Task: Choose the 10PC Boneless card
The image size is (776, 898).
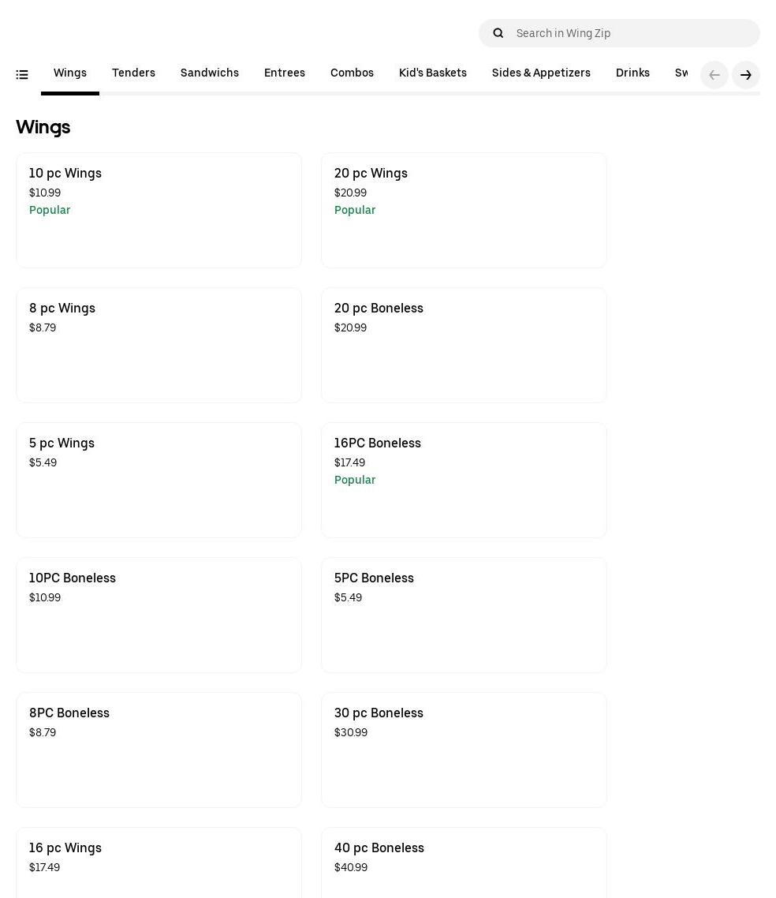Action: click(x=159, y=615)
